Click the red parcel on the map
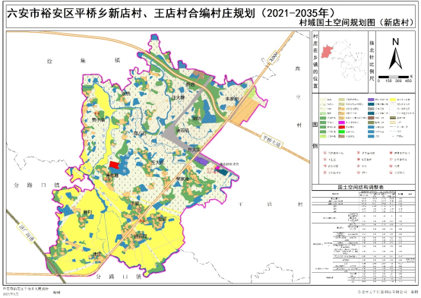The height and width of the screenshot is (298, 421). pos(115,165)
